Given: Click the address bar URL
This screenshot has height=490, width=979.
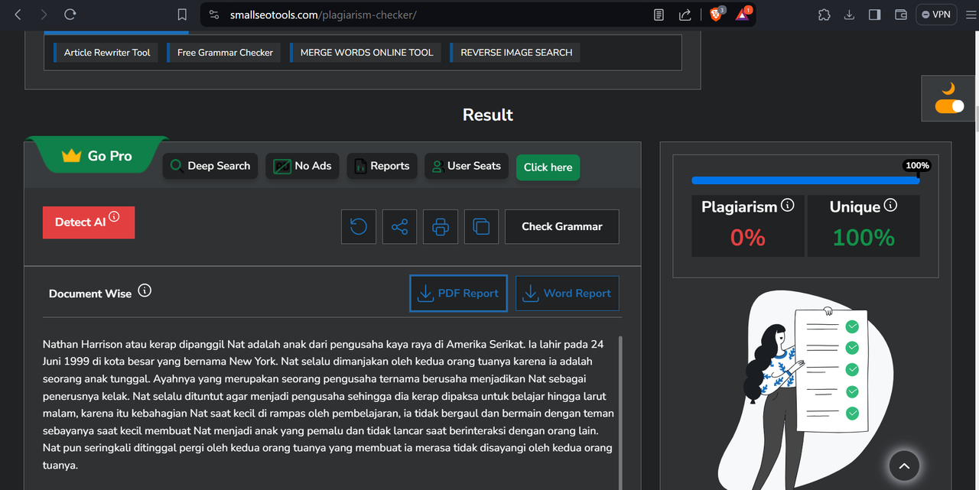Looking at the screenshot, I should click(324, 15).
